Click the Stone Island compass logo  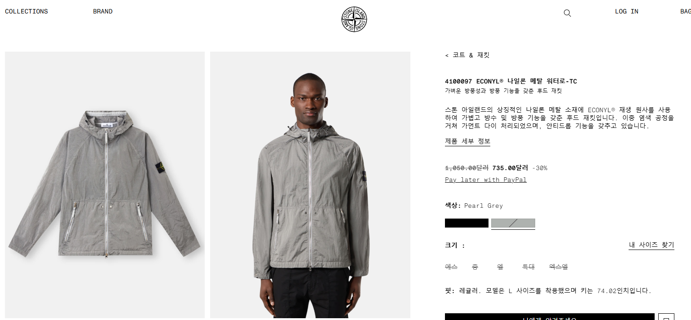(354, 19)
